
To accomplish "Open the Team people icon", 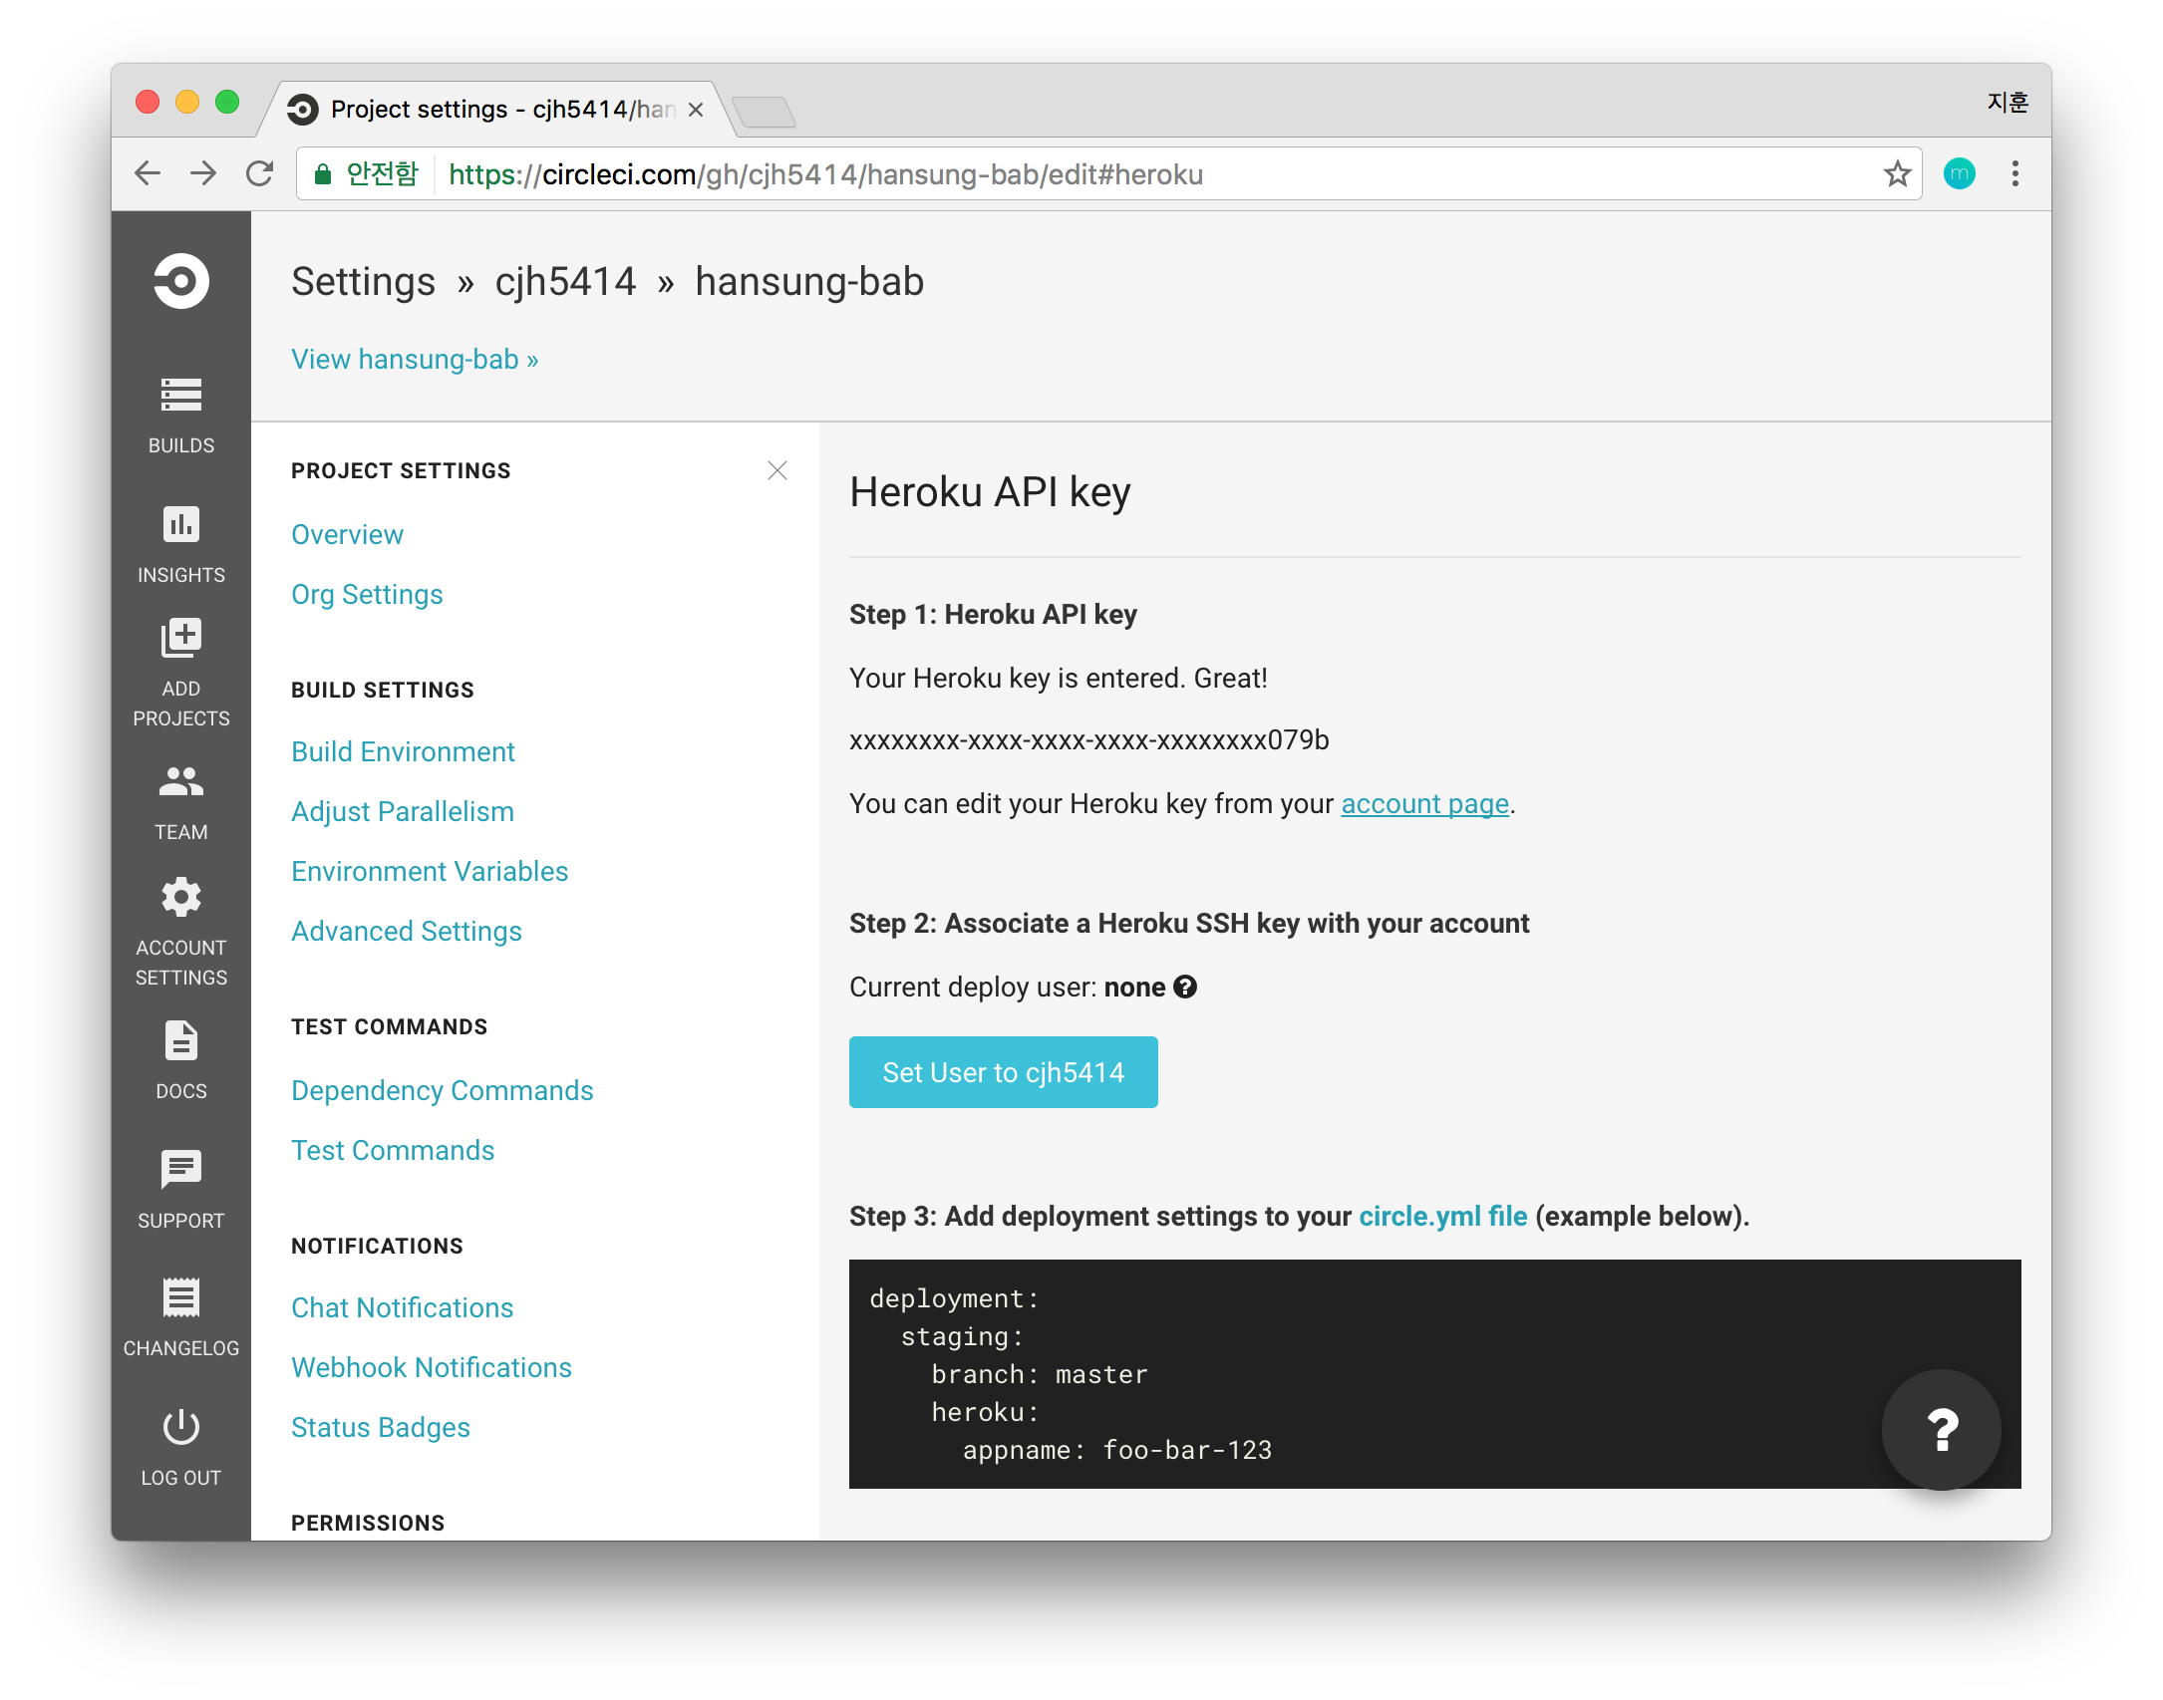I will pyautogui.click(x=180, y=781).
